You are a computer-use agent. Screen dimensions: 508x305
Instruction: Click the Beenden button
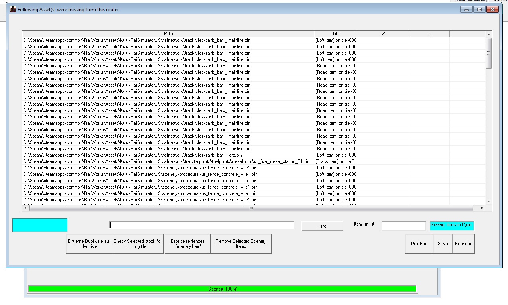click(463, 244)
